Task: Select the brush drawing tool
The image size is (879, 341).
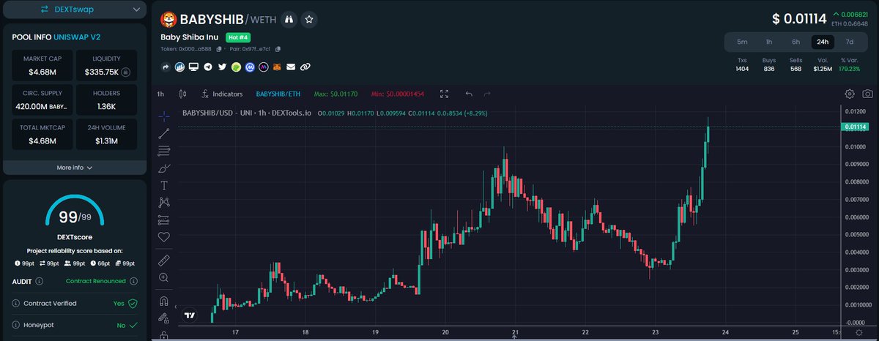Action: (x=164, y=168)
